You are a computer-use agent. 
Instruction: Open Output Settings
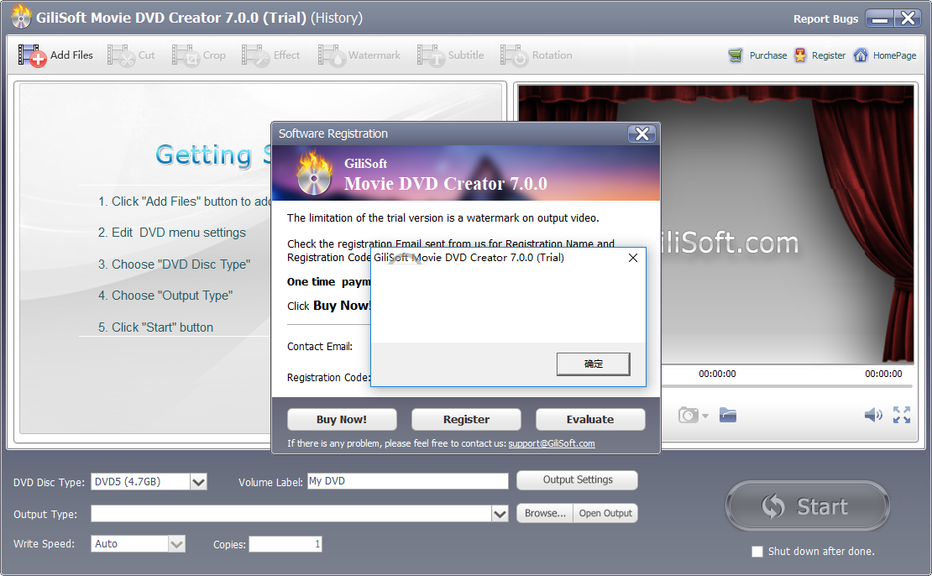[577, 479]
